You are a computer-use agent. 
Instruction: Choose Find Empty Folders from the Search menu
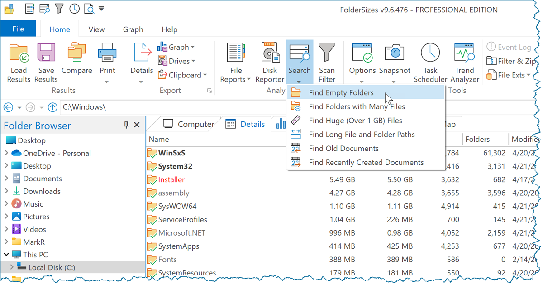tap(341, 92)
